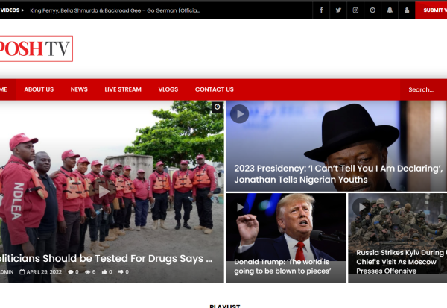
Task: Open the Contact Us menu item
Action: click(214, 89)
